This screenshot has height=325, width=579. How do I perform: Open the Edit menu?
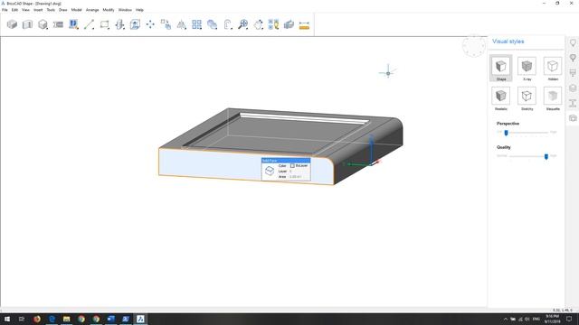point(14,10)
